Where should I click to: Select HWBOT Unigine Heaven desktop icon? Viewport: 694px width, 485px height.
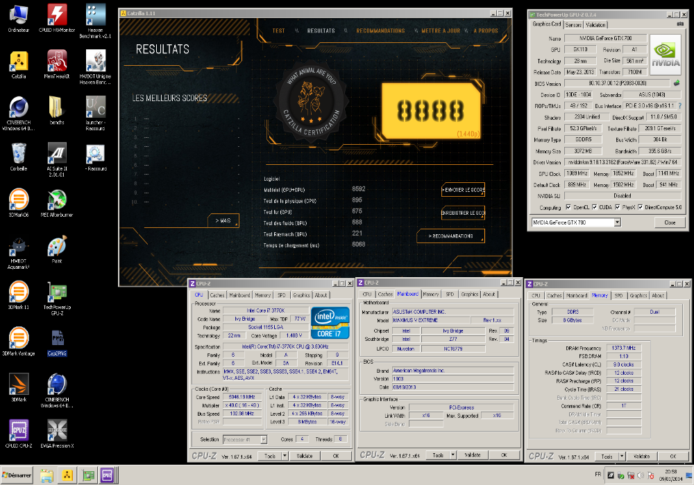pos(95,67)
